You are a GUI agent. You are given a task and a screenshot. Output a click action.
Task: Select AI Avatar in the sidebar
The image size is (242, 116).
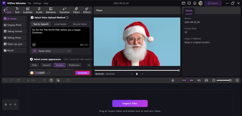pos(15,18)
